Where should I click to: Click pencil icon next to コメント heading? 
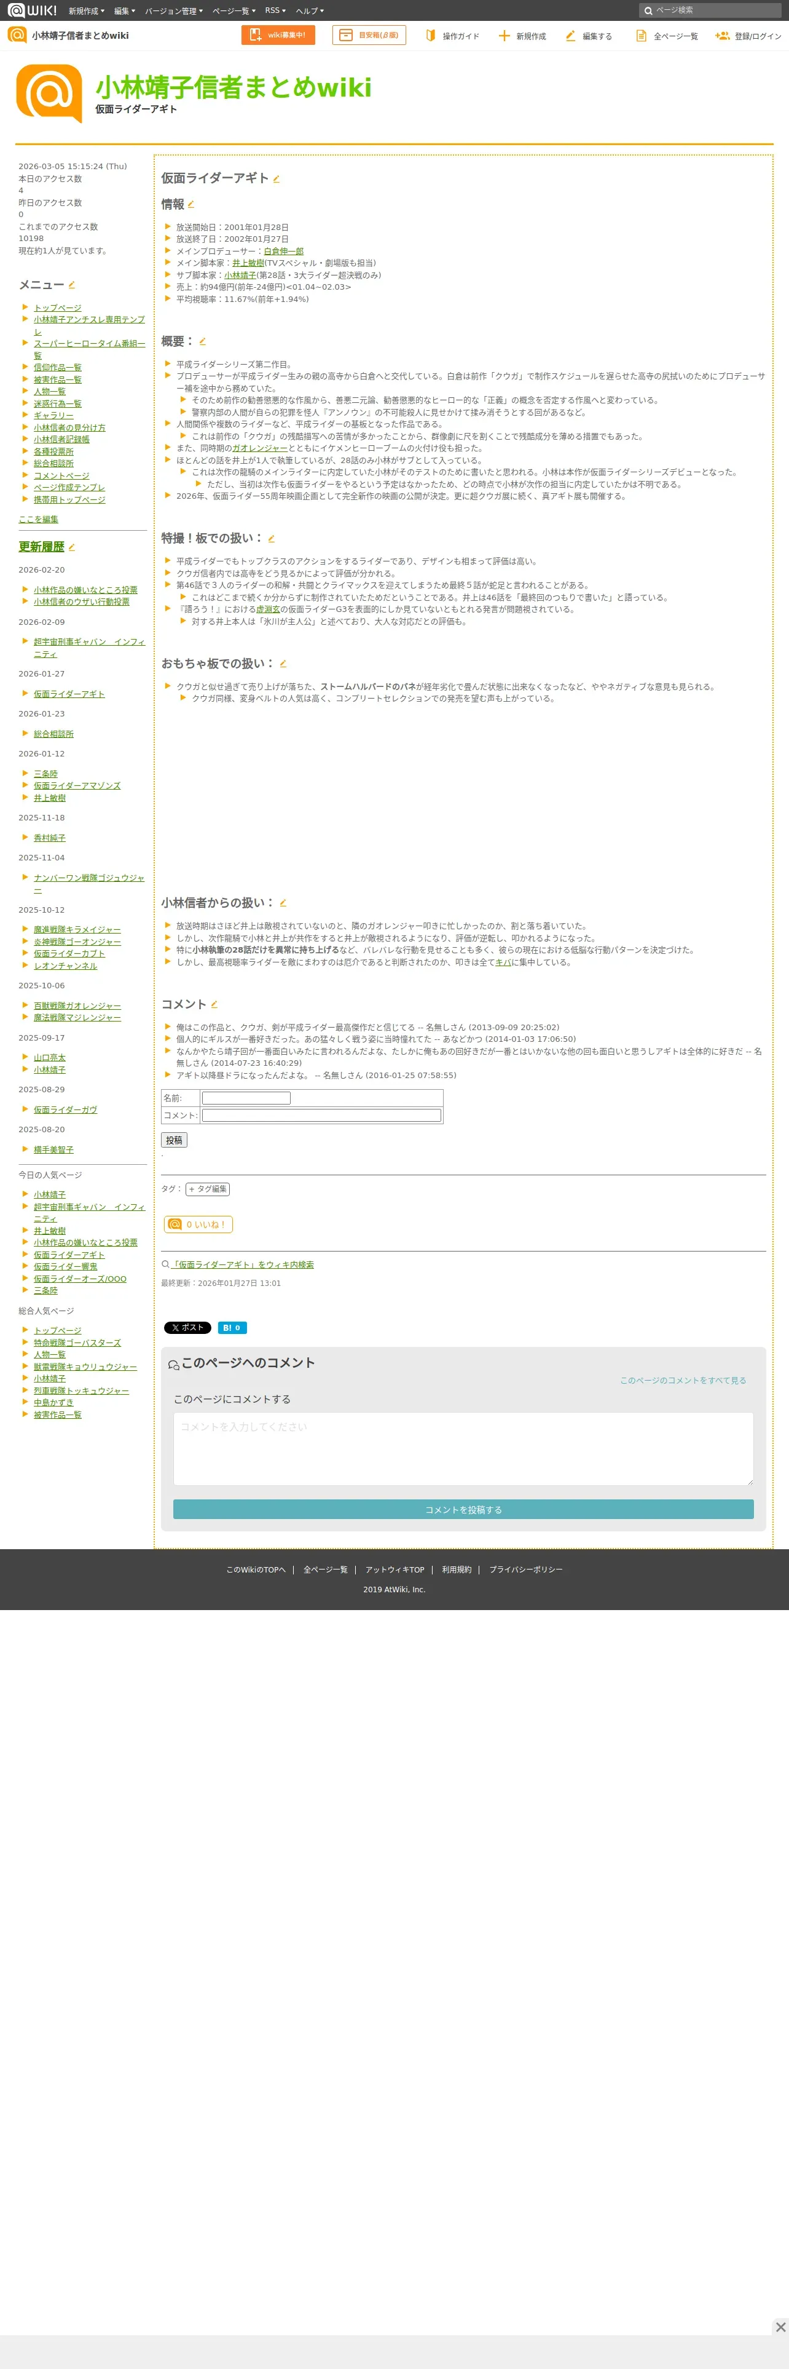point(214,1004)
